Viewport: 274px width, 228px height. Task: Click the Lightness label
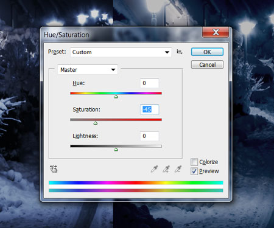click(x=85, y=136)
